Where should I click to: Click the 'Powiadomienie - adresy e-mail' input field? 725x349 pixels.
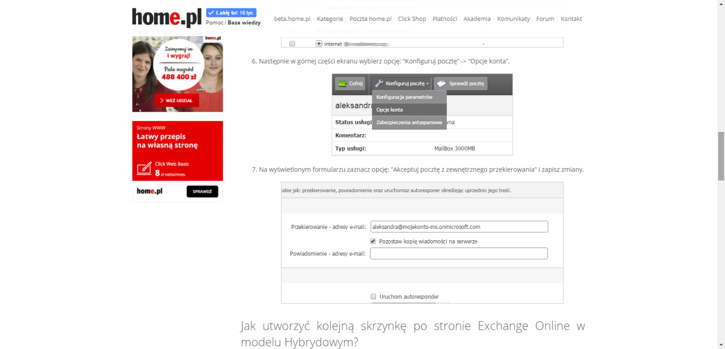coord(459,253)
